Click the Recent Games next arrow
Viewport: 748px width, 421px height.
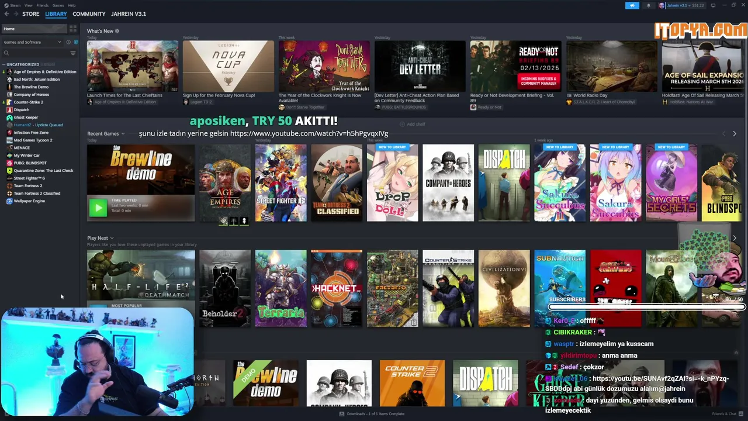coord(735,134)
